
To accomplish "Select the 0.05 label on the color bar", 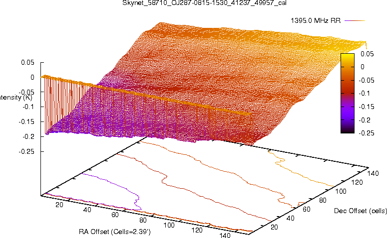I will 367,54.
